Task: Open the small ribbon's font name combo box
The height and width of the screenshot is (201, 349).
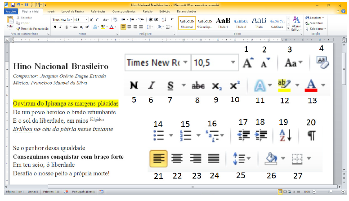Action: [x=63, y=20]
